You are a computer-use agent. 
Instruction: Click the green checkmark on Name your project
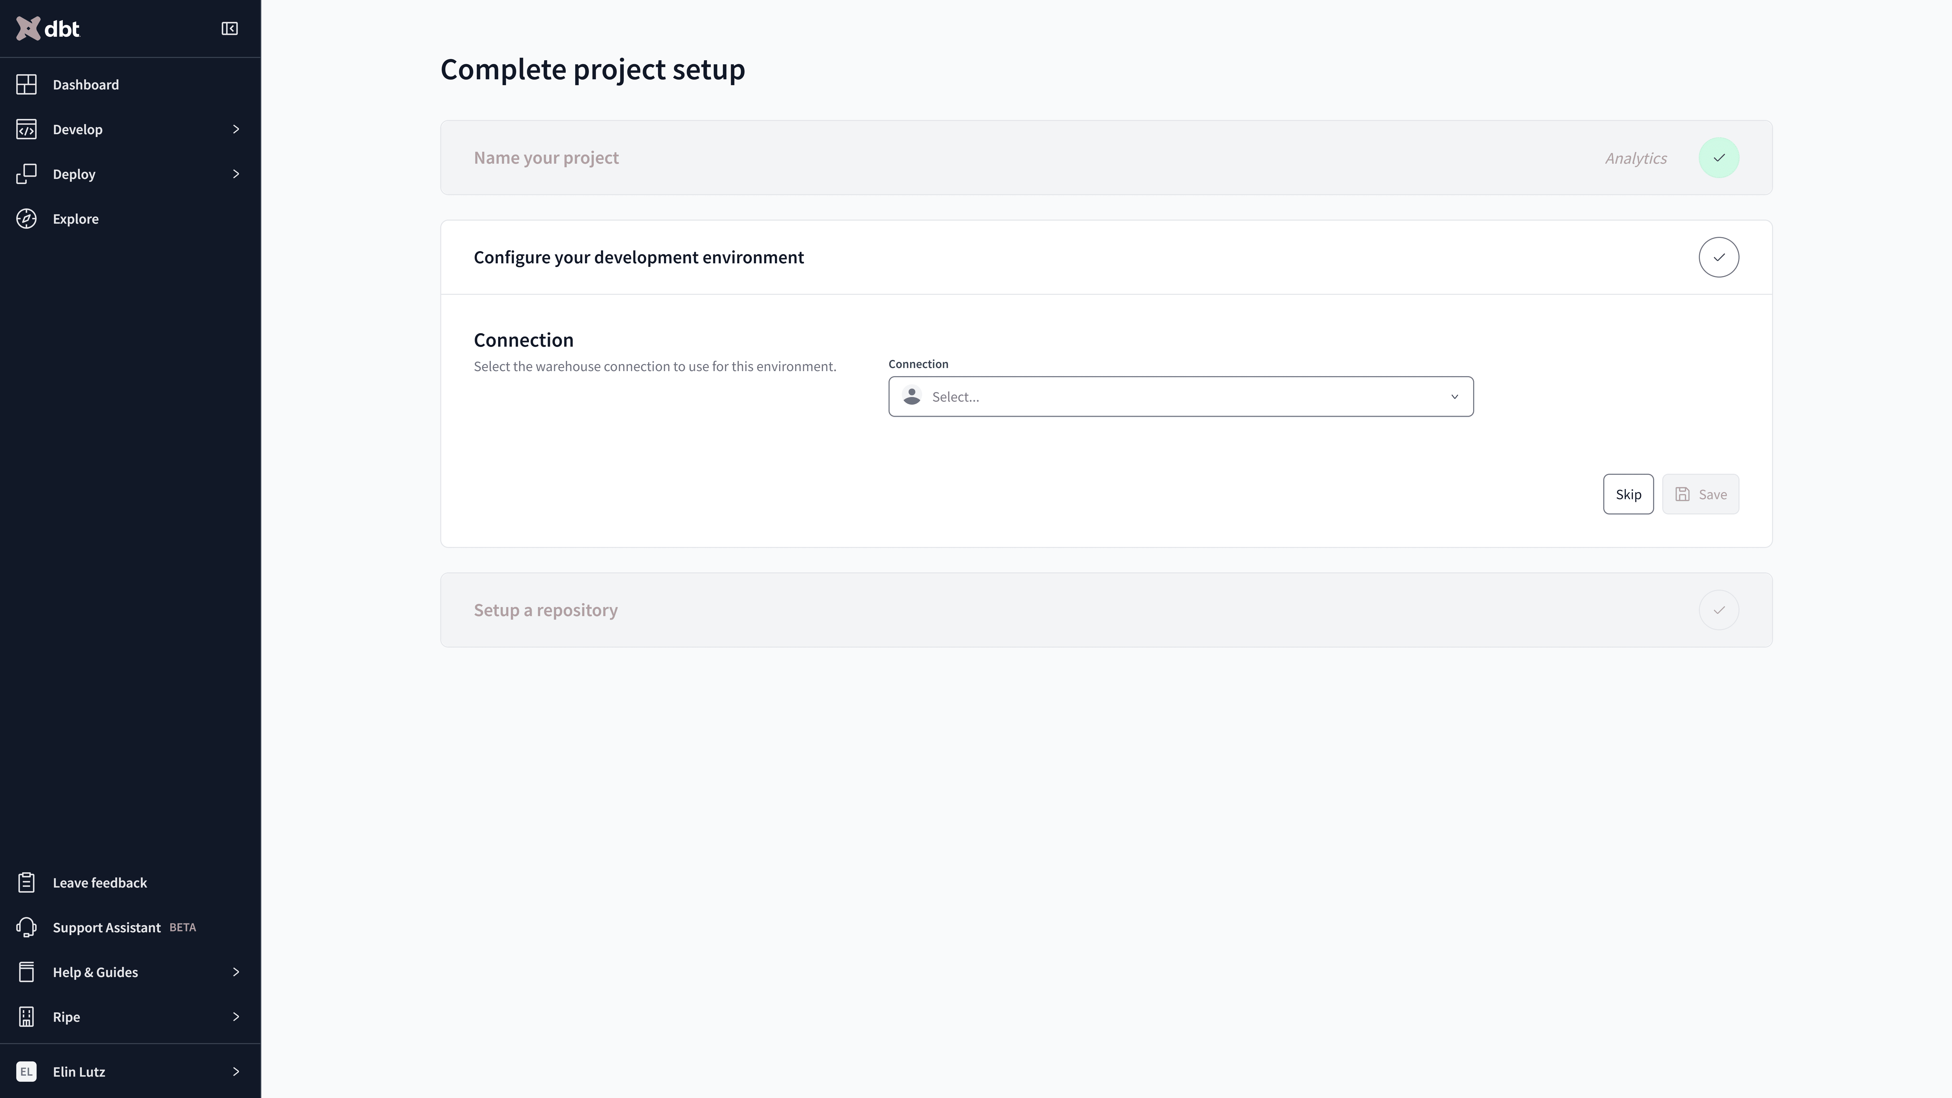(1719, 158)
